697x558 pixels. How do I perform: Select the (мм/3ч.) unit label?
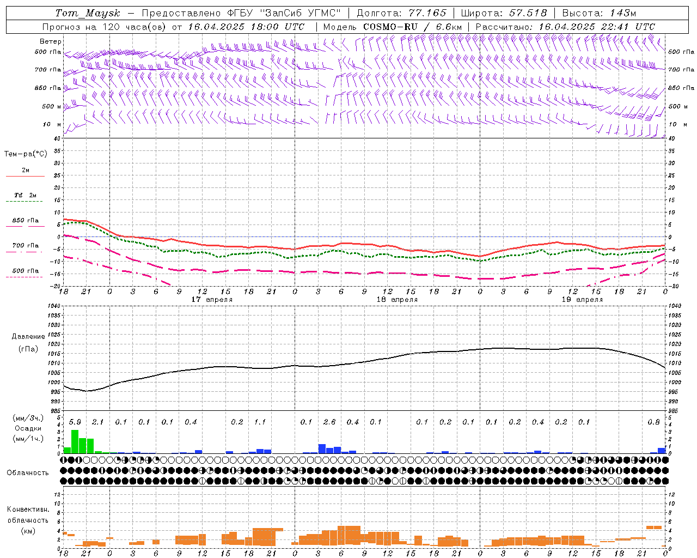pos(28,418)
